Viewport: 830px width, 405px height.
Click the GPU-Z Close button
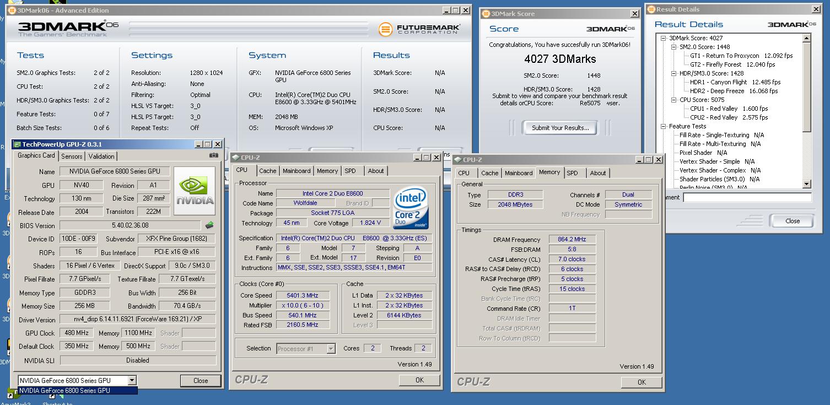[x=201, y=381]
